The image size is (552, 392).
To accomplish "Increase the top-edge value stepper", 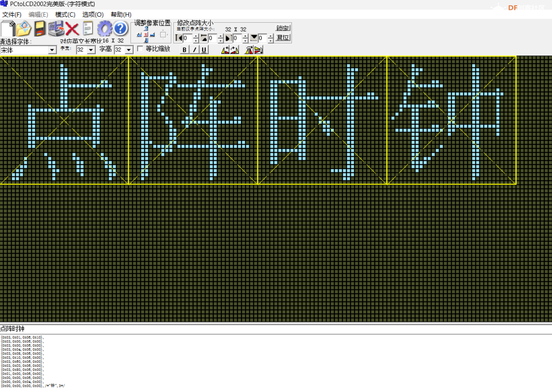I will 220,36.
